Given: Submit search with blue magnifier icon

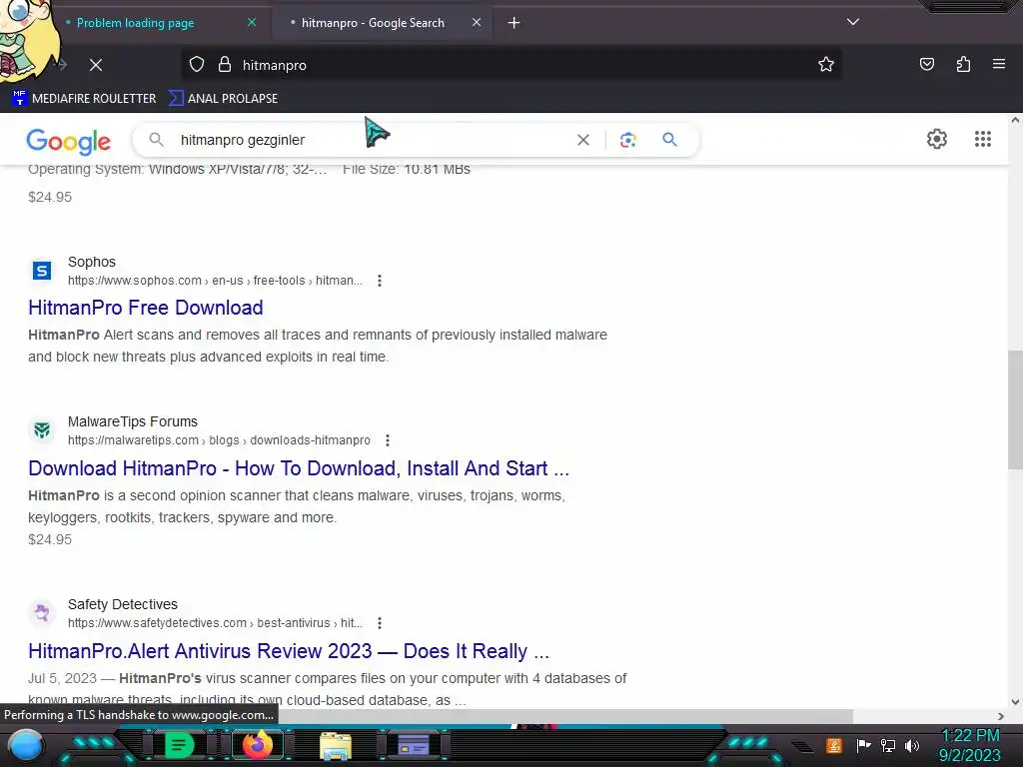Looking at the screenshot, I should click(x=669, y=140).
